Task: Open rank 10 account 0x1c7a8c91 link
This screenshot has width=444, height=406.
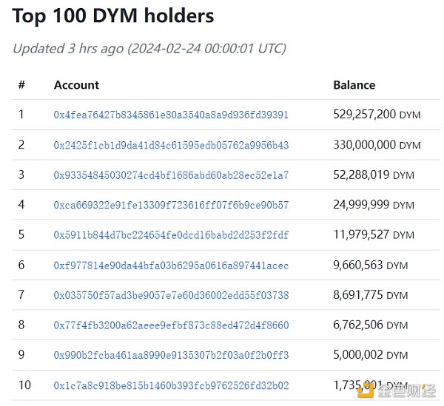Action: pyautogui.click(x=171, y=385)
